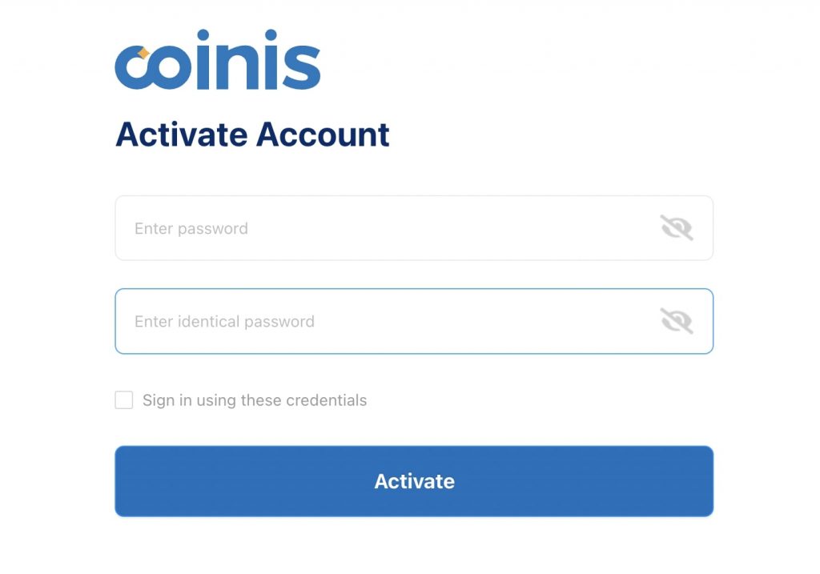Click the "Enter identical password" placeholder text
This screenshot has height=574, width=820.
click(x=224, y=321)
